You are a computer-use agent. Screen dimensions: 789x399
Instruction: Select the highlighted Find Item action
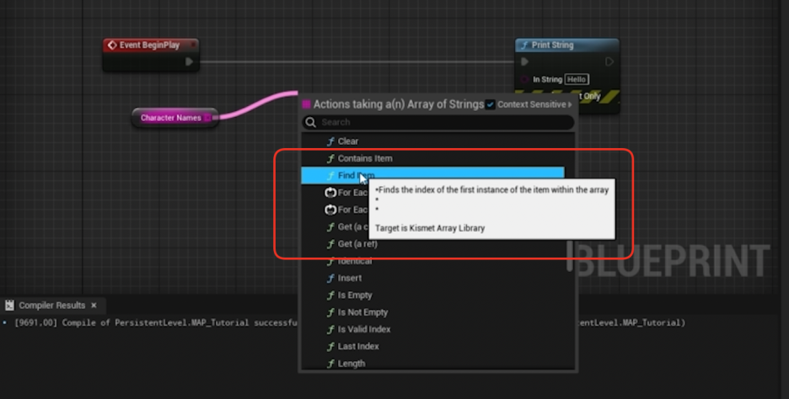tap(432, 175)
